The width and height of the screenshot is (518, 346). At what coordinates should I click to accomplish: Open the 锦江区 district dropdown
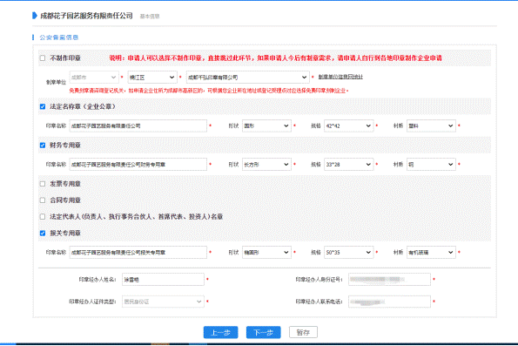click(x=152, y=78)
